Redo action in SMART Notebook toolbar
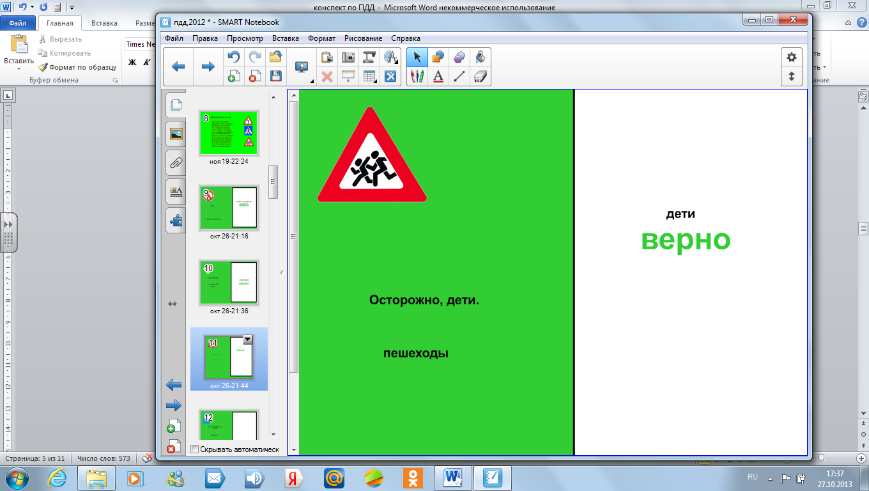The image size is (869, 491). (254, 57)
